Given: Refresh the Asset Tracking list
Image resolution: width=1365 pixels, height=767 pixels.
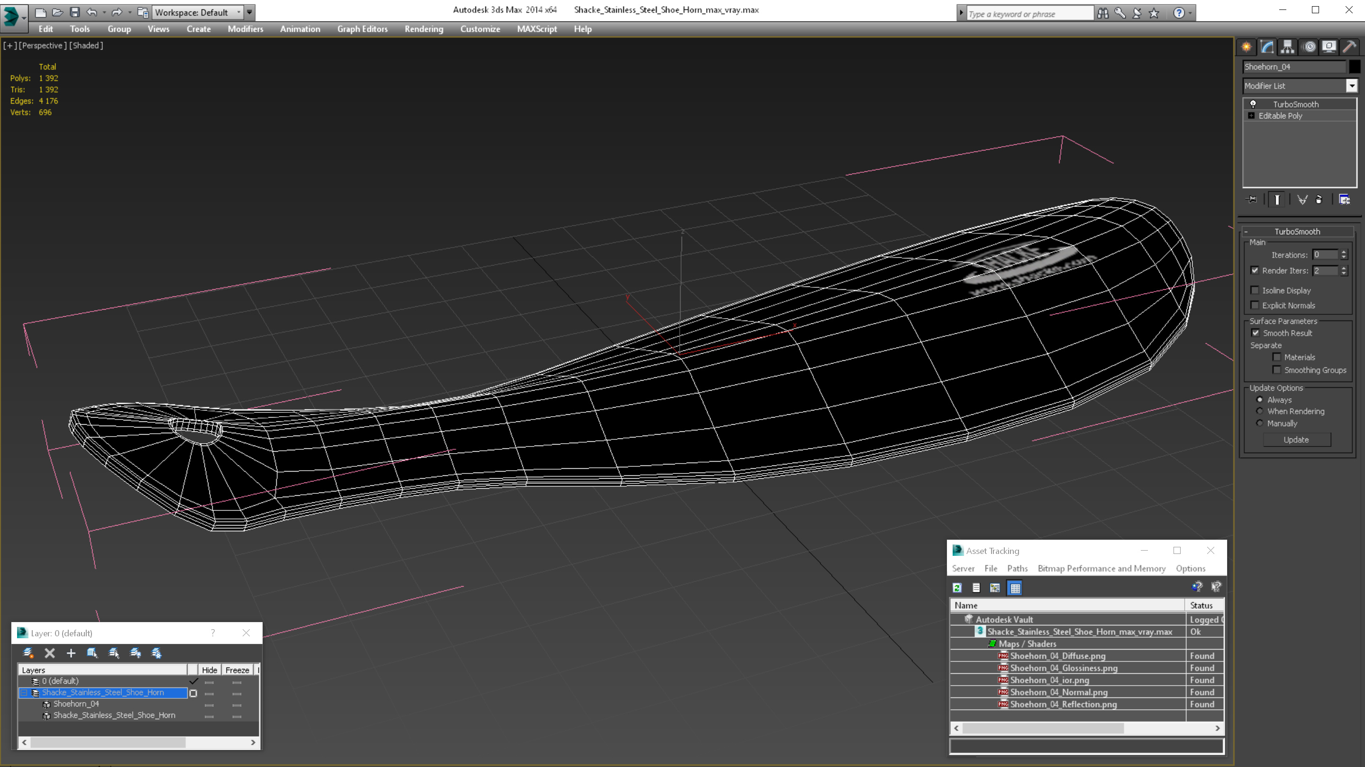Looking at the screenshot, I should pos(957,588).
